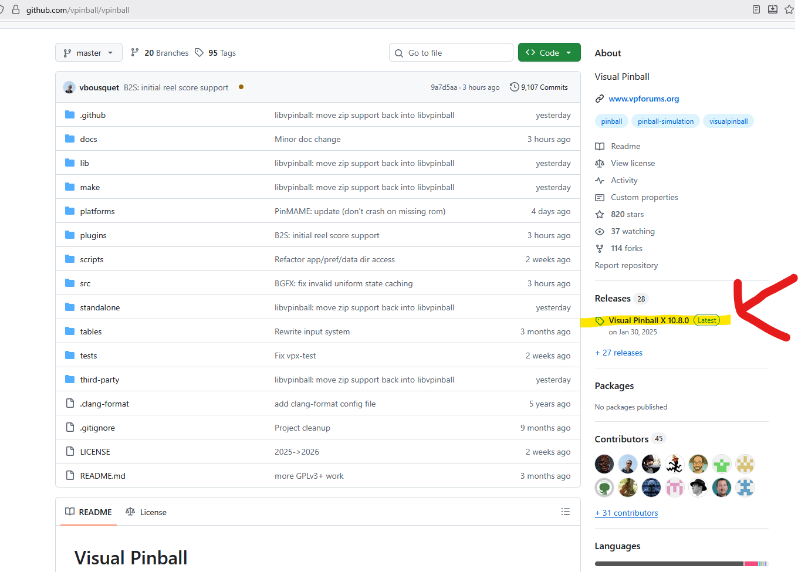Open the standalone folder icon
The height and width of the screenshot is (572, 798).
coord(70,307)
